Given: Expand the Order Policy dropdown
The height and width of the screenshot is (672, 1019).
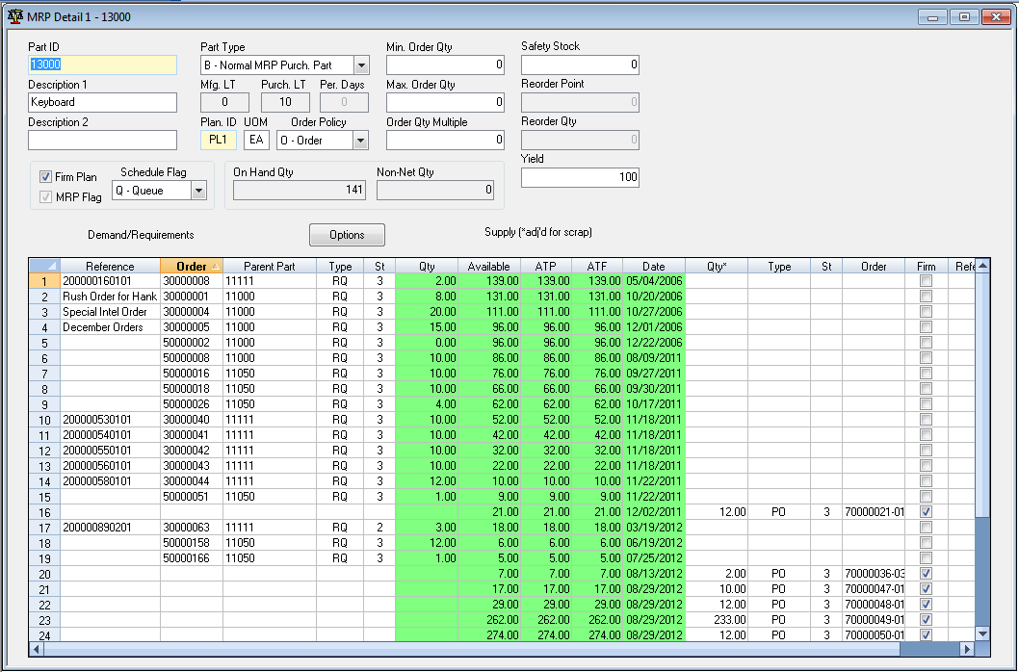Looking at the screenshot, I should 360,141.
